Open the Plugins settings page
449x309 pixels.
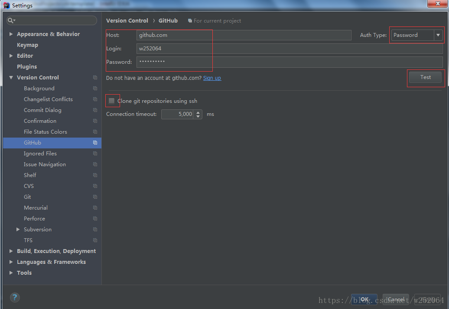pos(27,66)
